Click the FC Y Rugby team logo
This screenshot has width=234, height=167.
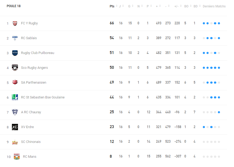coord(15,23)
